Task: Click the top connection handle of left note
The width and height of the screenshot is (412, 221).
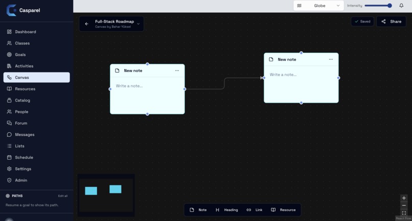Action: pos(147,64)
